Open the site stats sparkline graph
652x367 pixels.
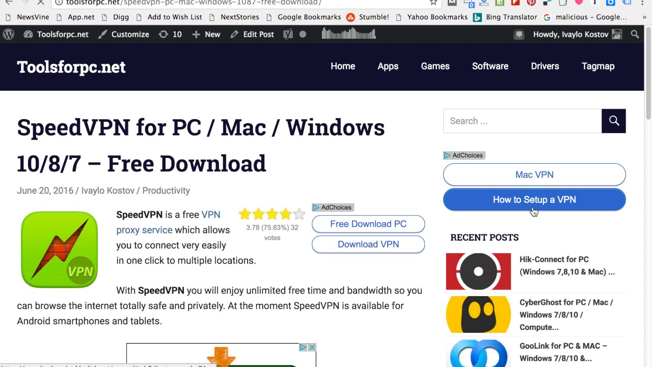click(x=349, y=34)
